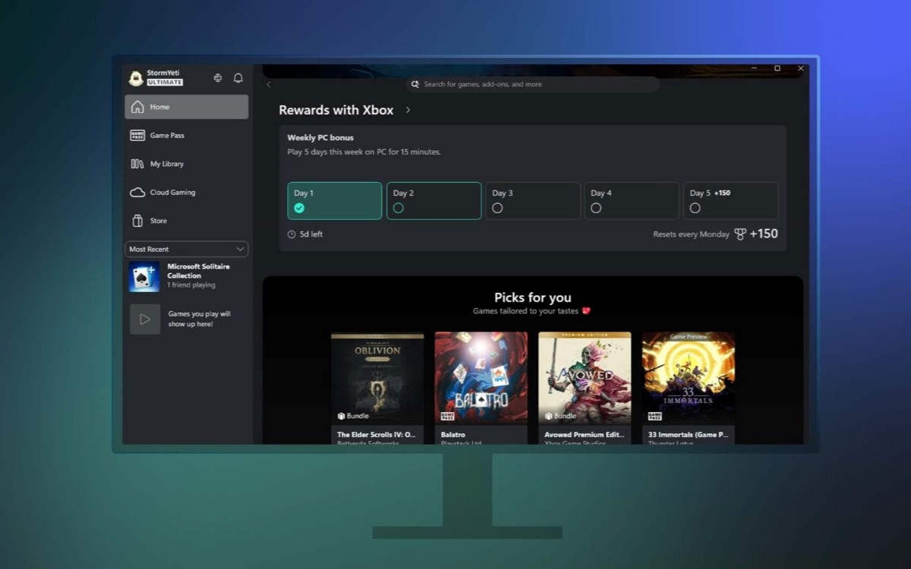911x569 pixels.
Task: Open the Most Recent dropdown
Action: (x=187, y=249)
